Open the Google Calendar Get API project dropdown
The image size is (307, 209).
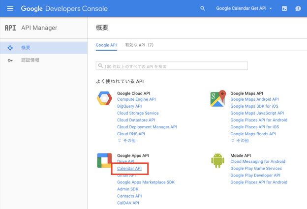pyautogui.click(x=244, y=8)
